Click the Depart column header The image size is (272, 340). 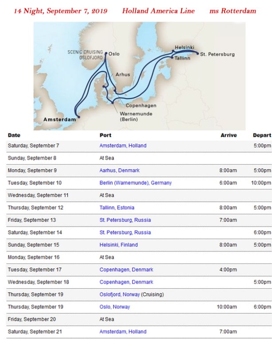point(261,135)
